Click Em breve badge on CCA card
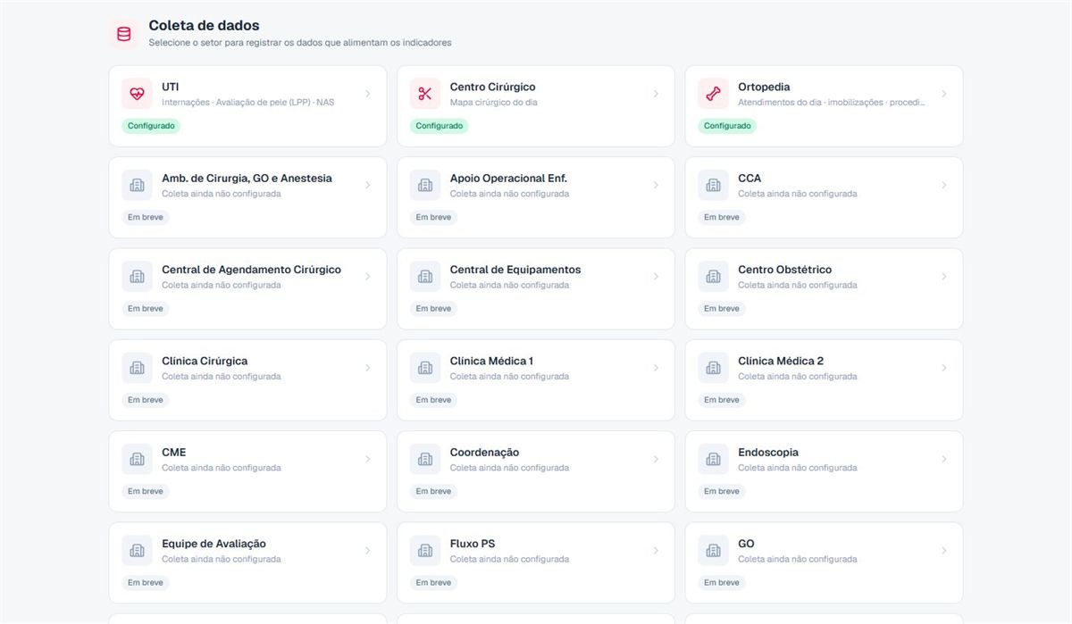Screen dimensions: 1072x624 coord(722,217)
